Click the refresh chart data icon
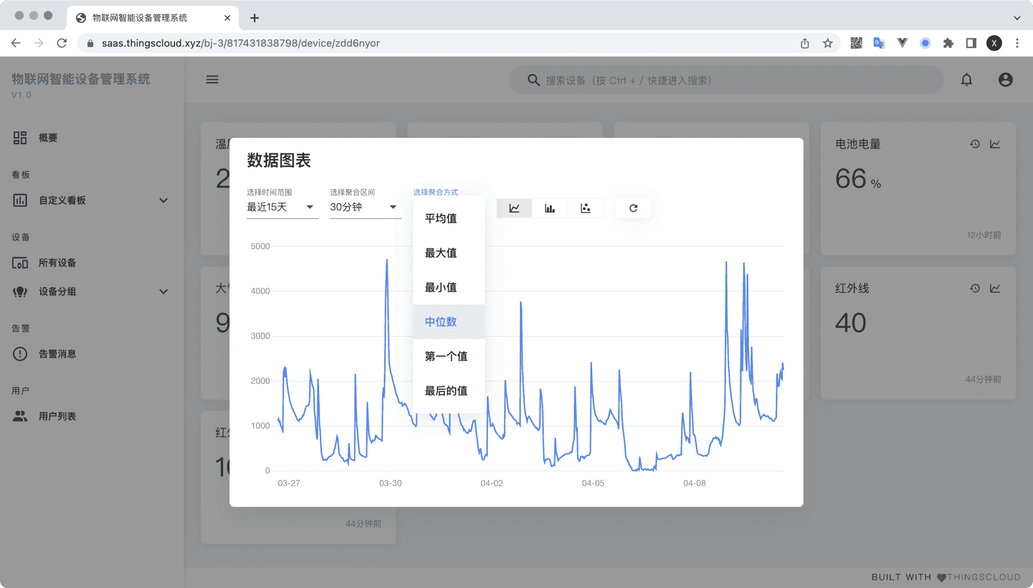The image size is (1033, 588). pyautogui.click(x=632, y=208)
